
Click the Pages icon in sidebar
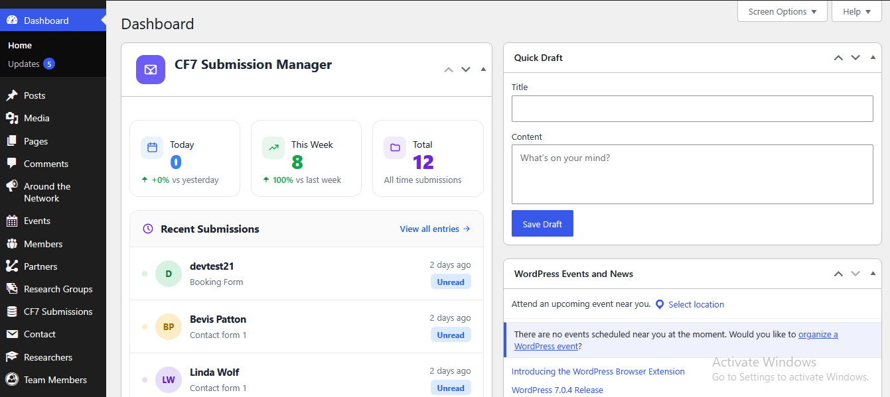point(12,141)
